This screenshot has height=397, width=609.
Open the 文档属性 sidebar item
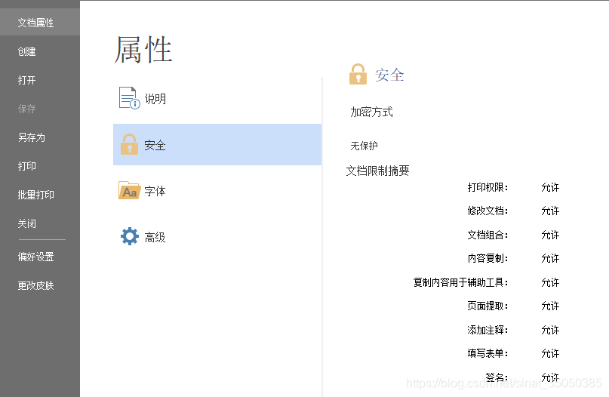[39, 23]
